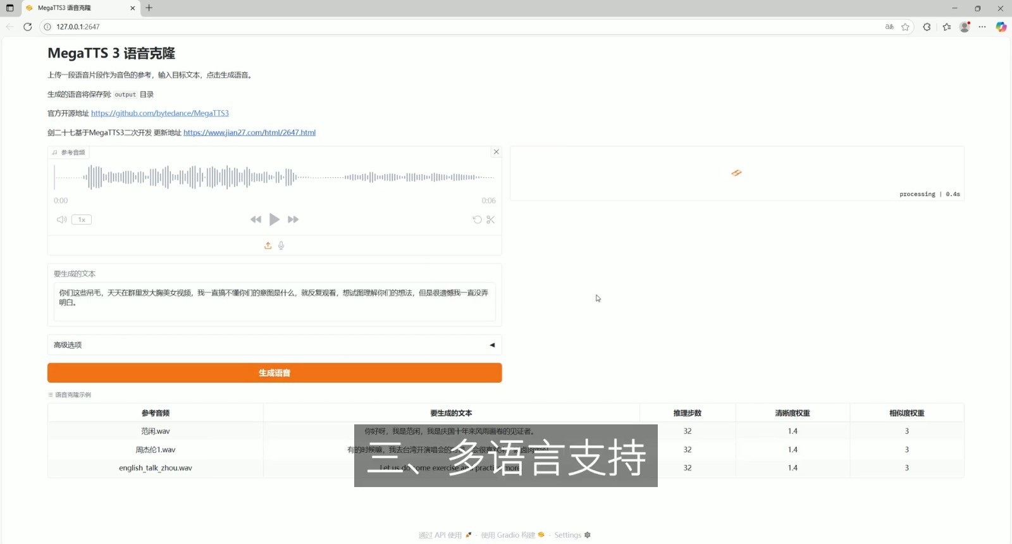
Task: Open the Copilot sidebar icon
Action: pos(1001,27)
